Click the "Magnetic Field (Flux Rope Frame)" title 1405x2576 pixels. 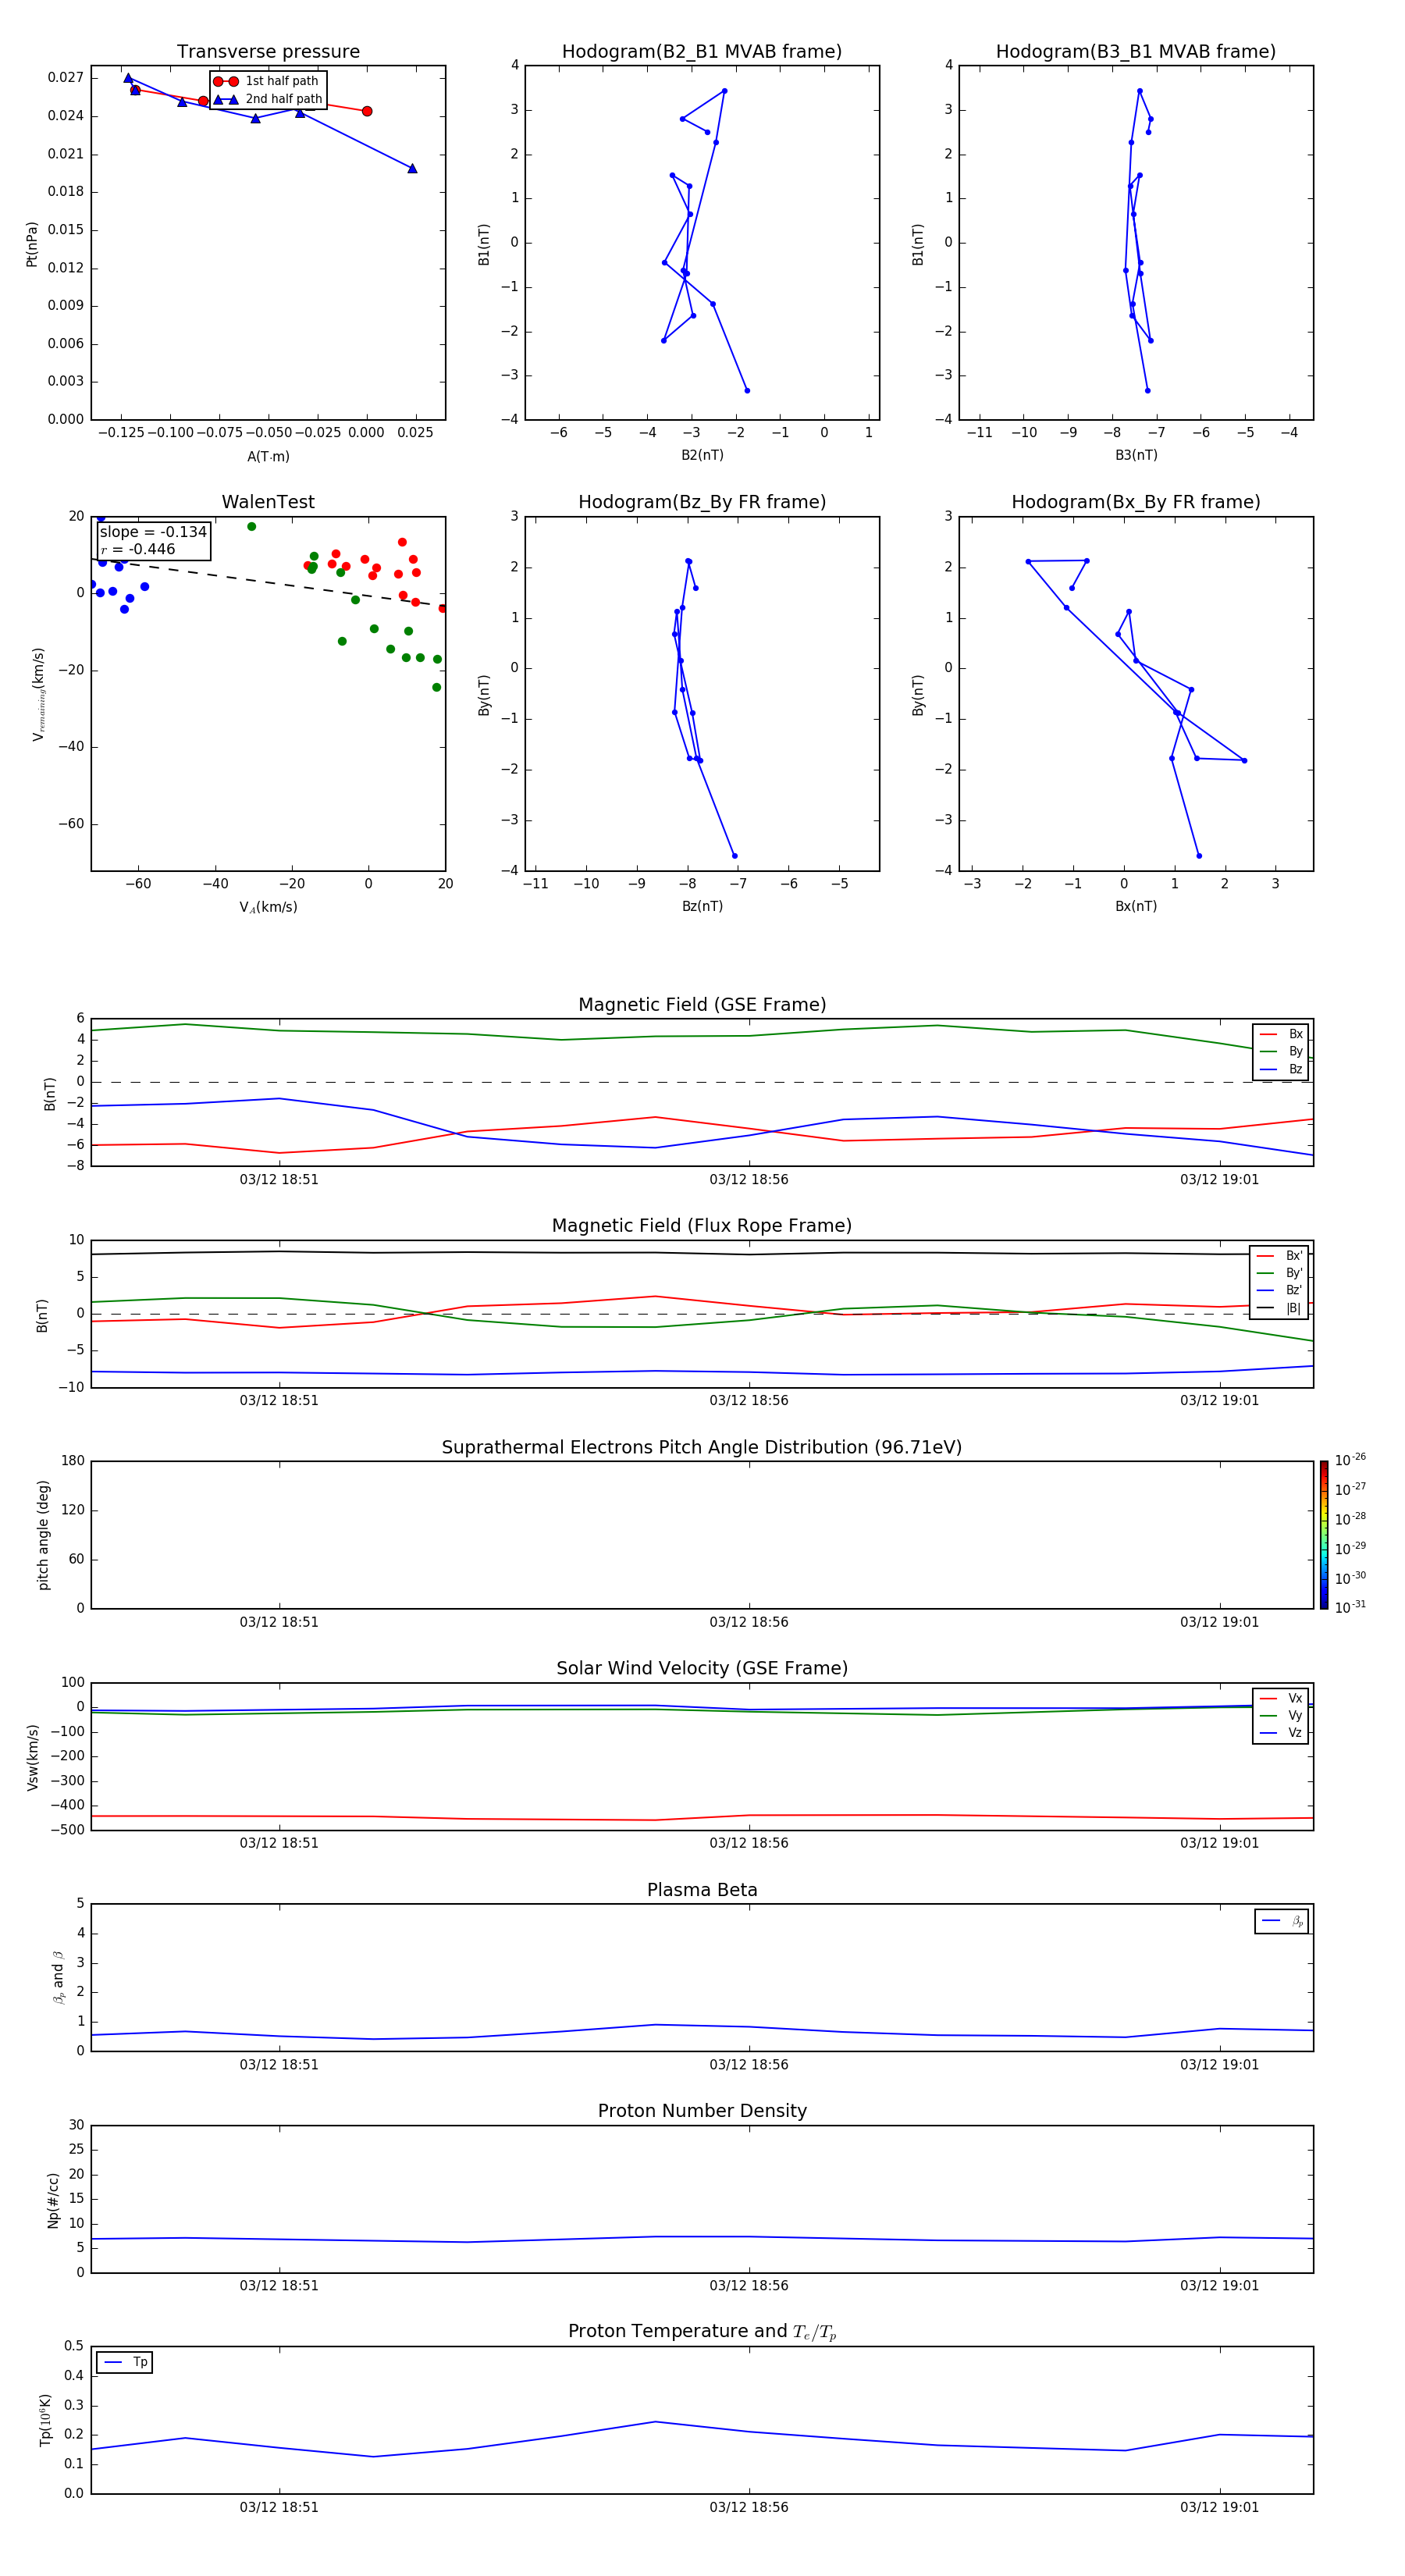(702, 1226)
